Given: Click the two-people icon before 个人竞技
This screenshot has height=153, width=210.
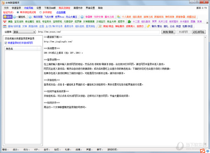Looking at the screenshot, I should pos(118,17).
